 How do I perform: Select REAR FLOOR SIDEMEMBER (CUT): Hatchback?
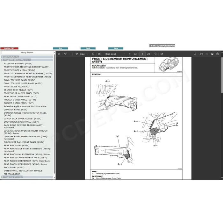[x=27, y=161]
